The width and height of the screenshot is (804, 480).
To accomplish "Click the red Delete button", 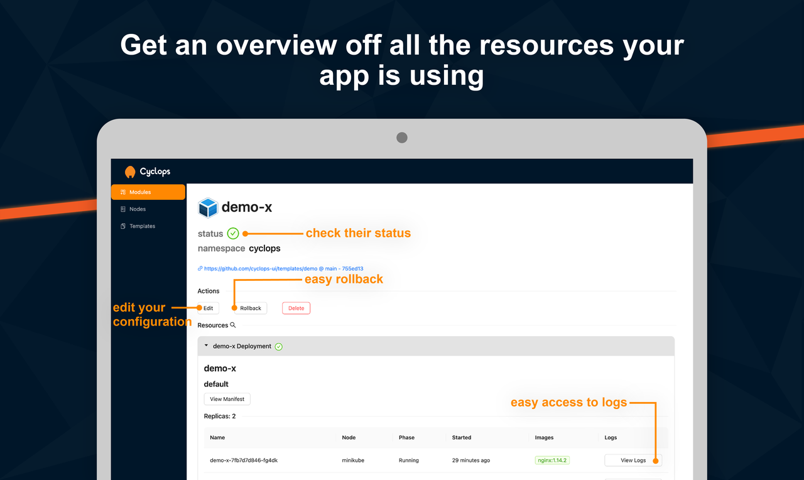I will pos(296,308).
